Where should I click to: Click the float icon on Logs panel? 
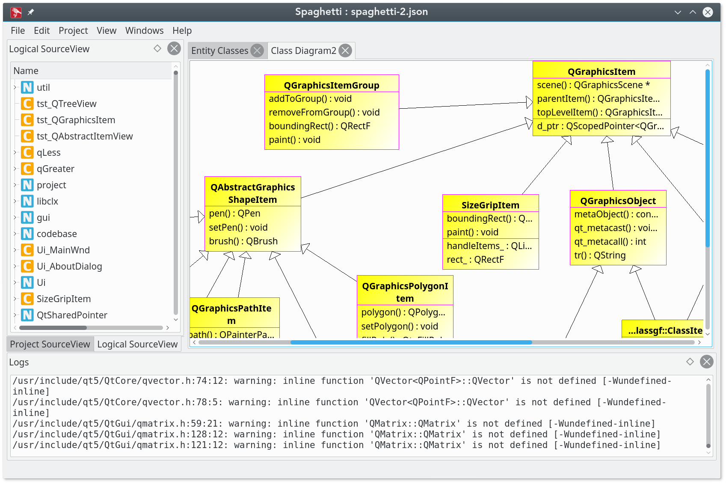pyautogui.click(x=690, y=362)
